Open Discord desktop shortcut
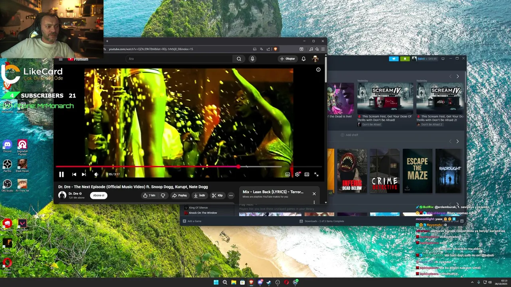This screenshot has width=511, height=287. coord(7,146)
